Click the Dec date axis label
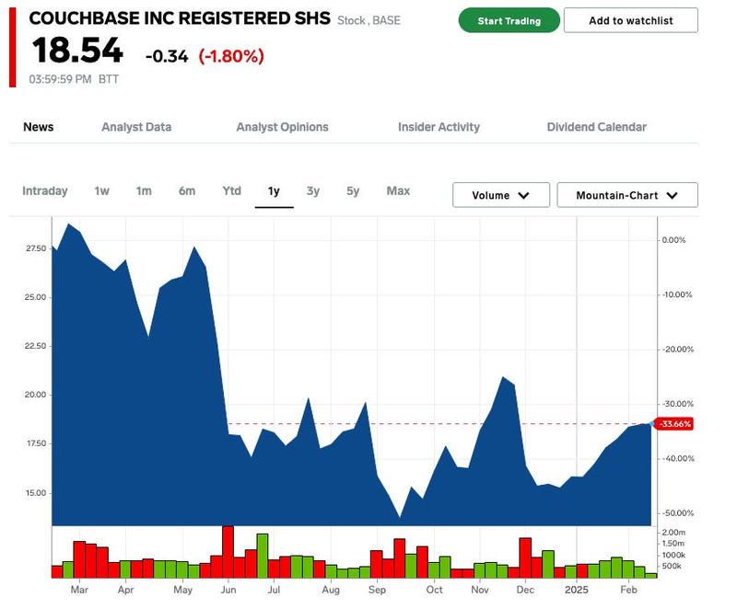 [525, 590]
